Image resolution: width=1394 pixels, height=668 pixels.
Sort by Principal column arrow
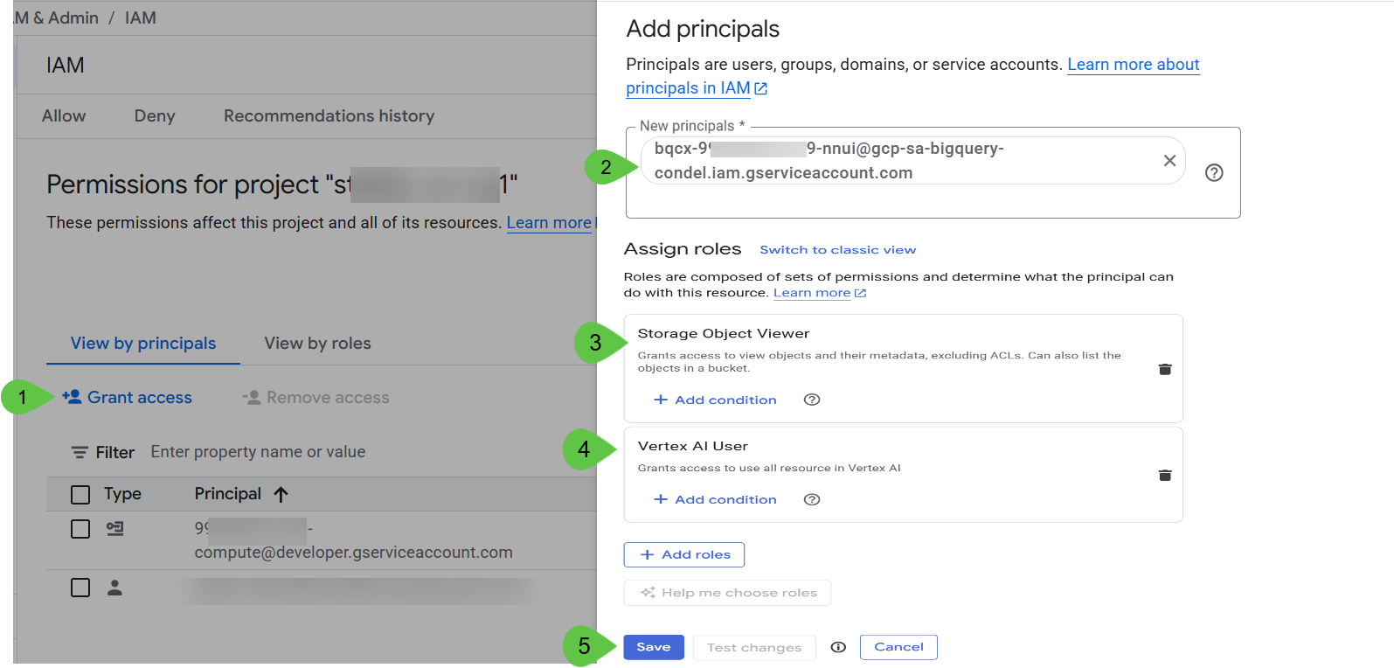[x=281, y=494]
